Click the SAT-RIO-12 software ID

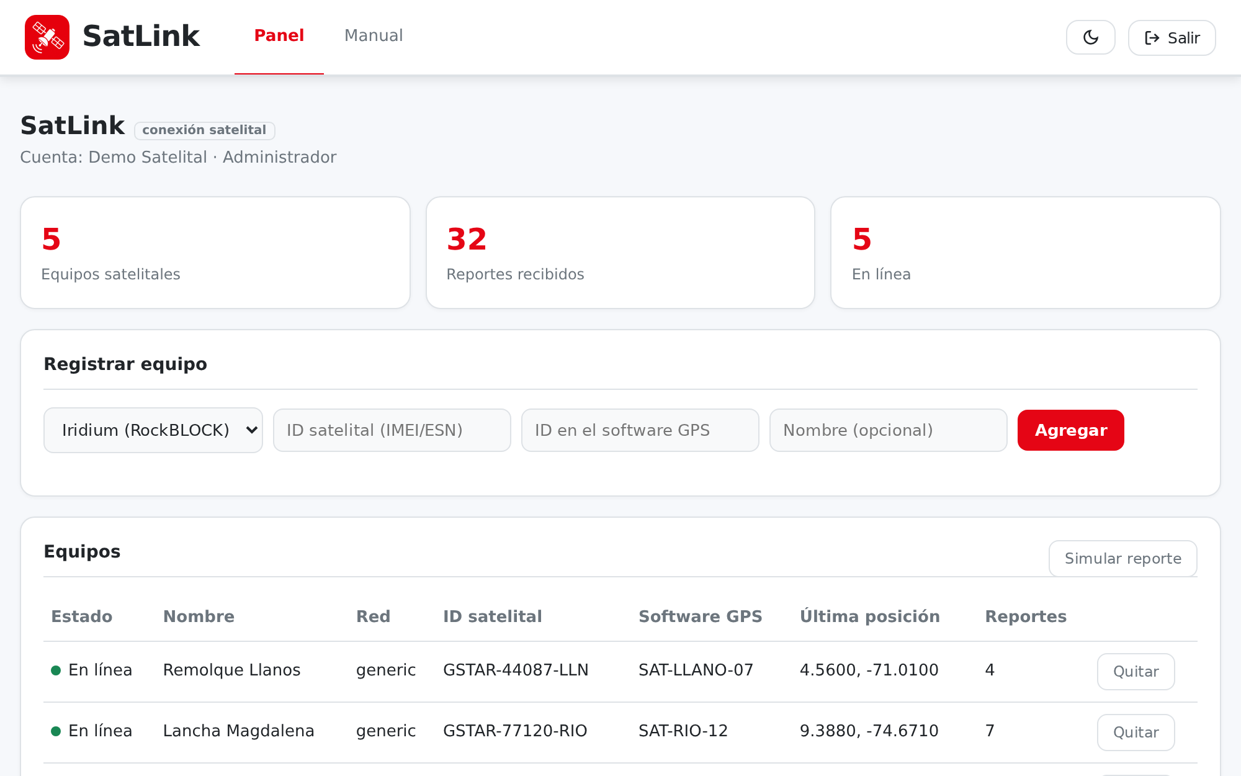[683, 731]
